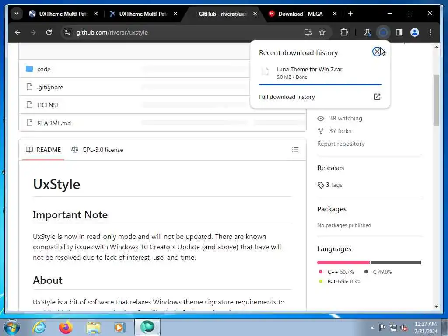
Task: Open the Packages heading link
Action: pyautogui.click(x=332, y=209)
